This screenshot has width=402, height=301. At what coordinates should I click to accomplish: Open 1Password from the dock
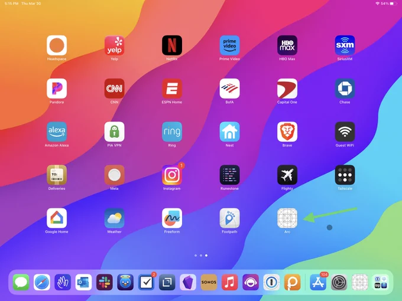(271, 282)
